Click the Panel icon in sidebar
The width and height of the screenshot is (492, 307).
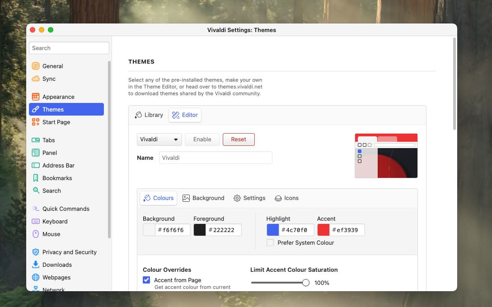[36, 153]
